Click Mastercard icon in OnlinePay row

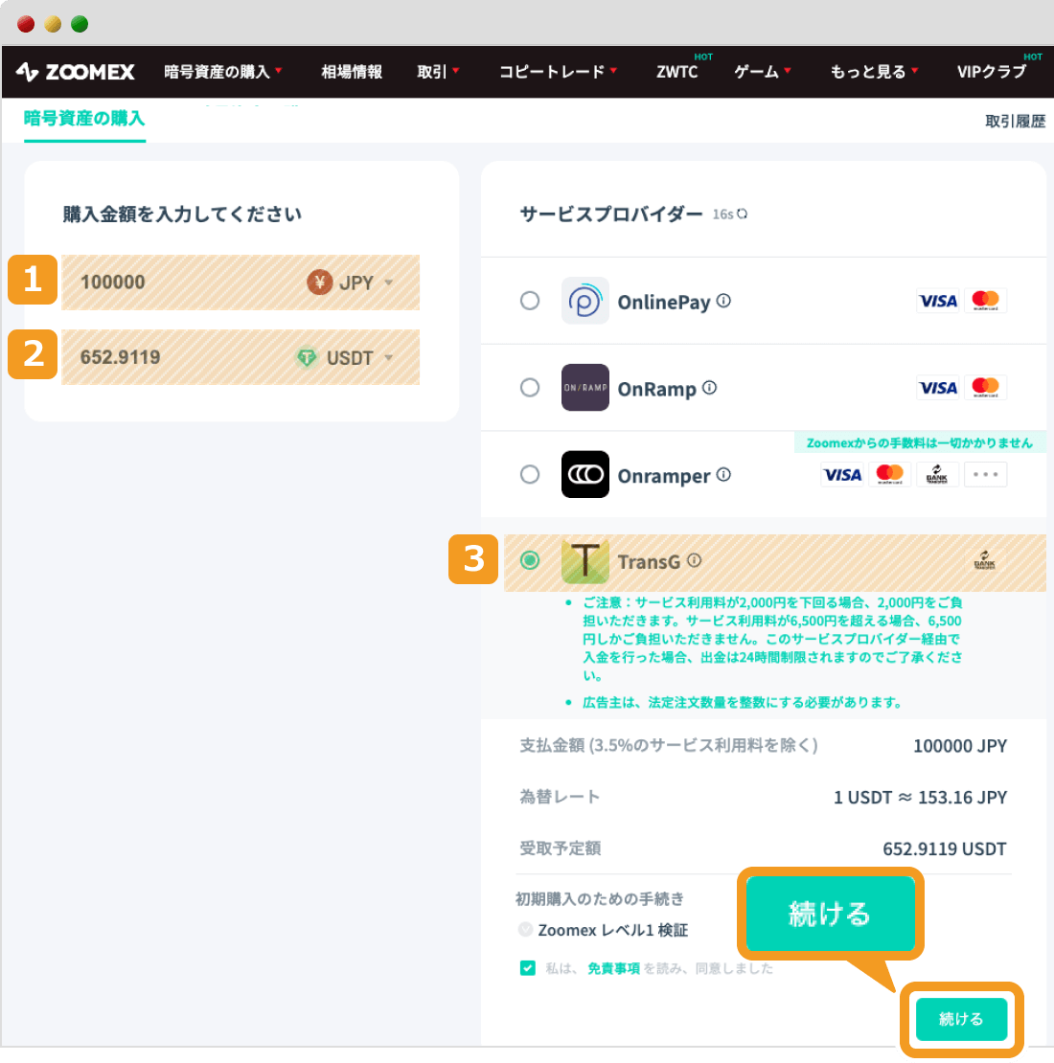click(x=985, y=301)
